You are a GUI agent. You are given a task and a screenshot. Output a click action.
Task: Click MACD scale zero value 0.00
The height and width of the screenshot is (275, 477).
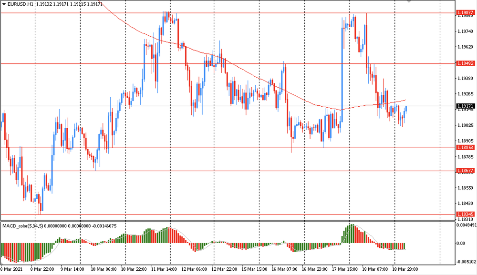coord(461,243)
